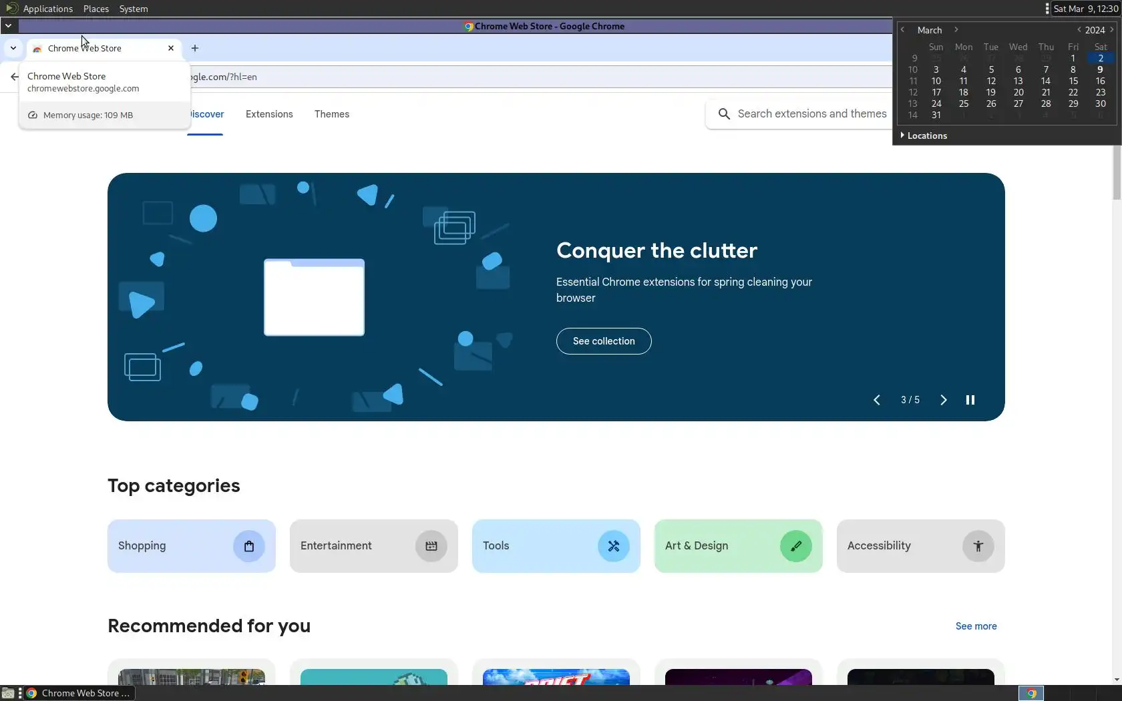1122x701 pixels.
Task: Click the search magnifier icon
Action: 724,114
